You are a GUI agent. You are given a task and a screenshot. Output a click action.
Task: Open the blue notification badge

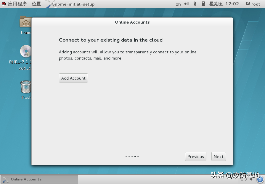click(260, 179)
